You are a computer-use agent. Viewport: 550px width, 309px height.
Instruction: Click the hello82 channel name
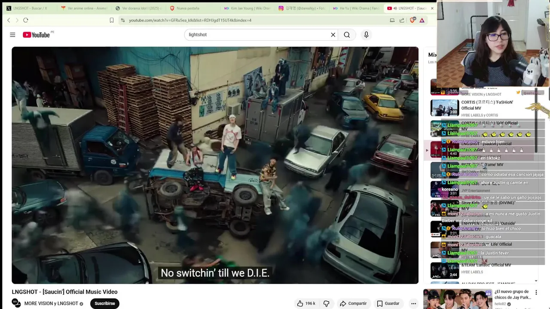pyautogui.click(x=501, y=304)
